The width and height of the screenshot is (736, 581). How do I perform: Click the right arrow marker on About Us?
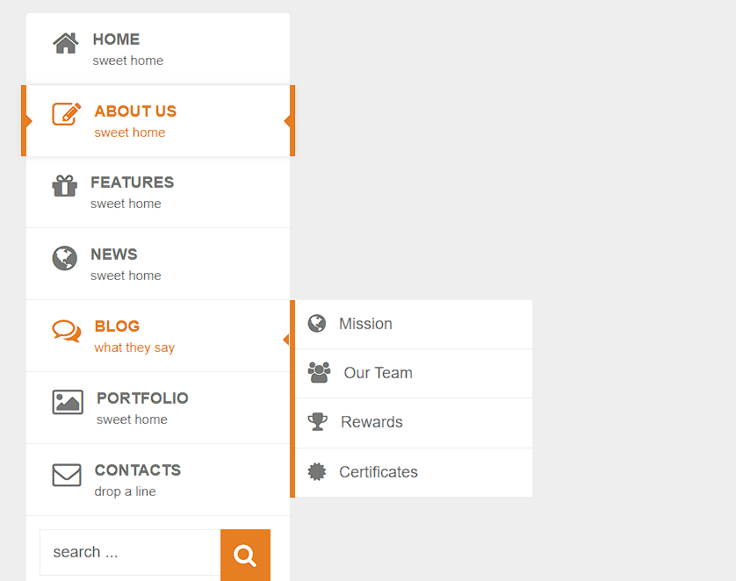(287, 121)
